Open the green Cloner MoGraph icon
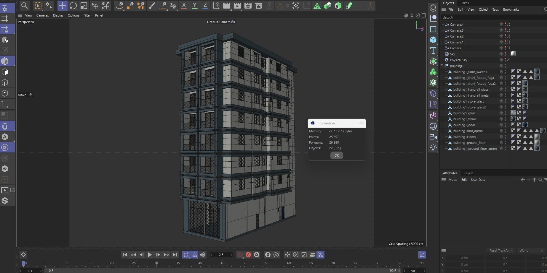Viewport: 547px width, 273px height. click(x=433, y=72)
